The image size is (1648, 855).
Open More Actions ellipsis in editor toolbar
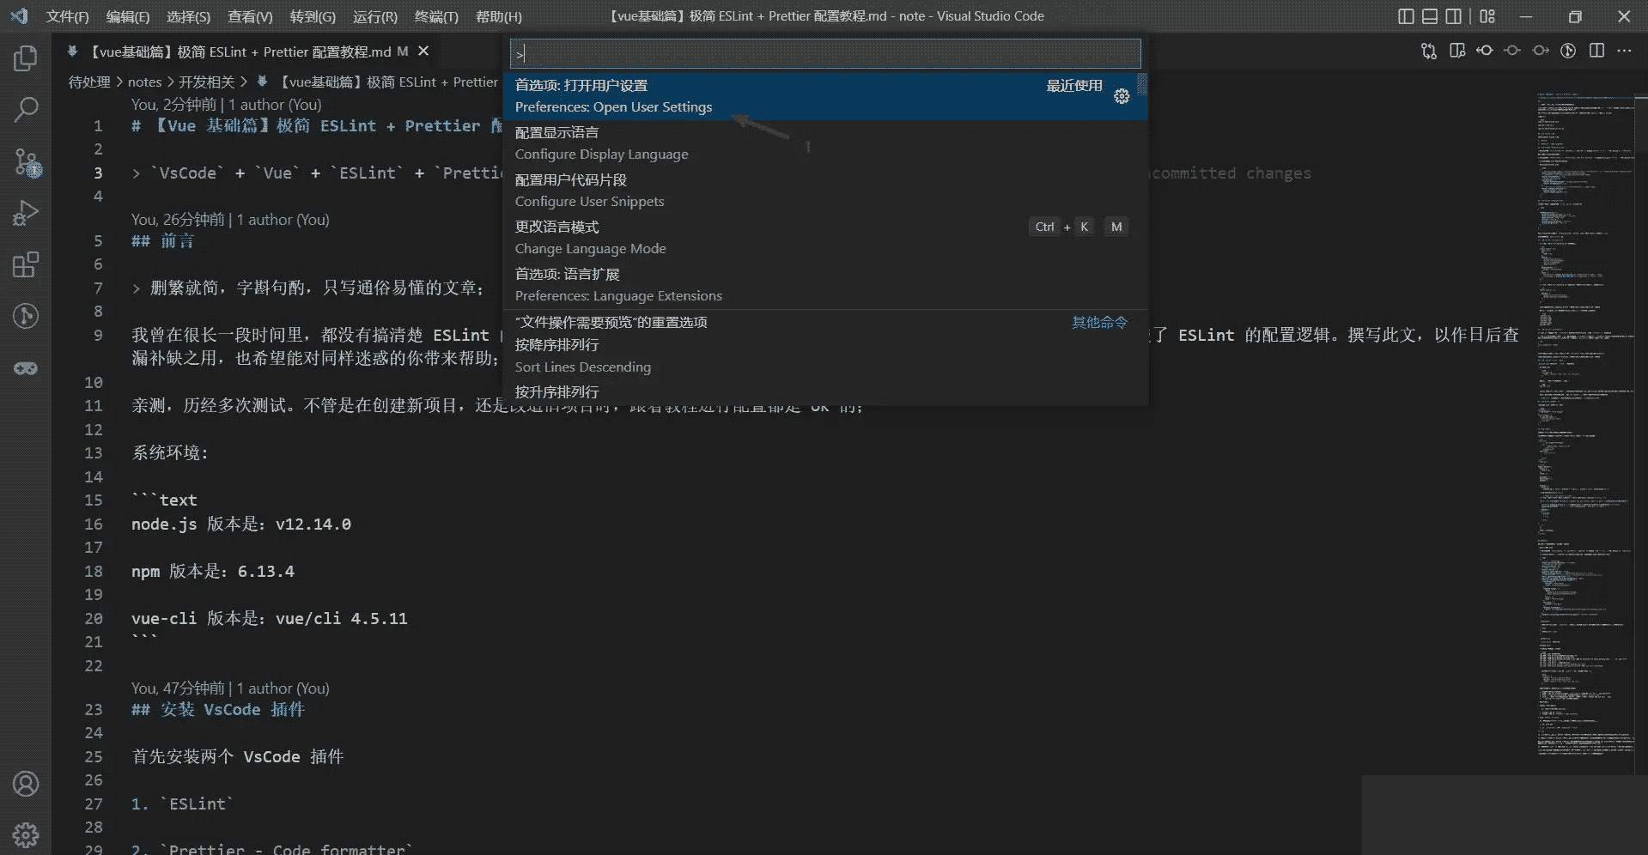[x=1624, y=52]
